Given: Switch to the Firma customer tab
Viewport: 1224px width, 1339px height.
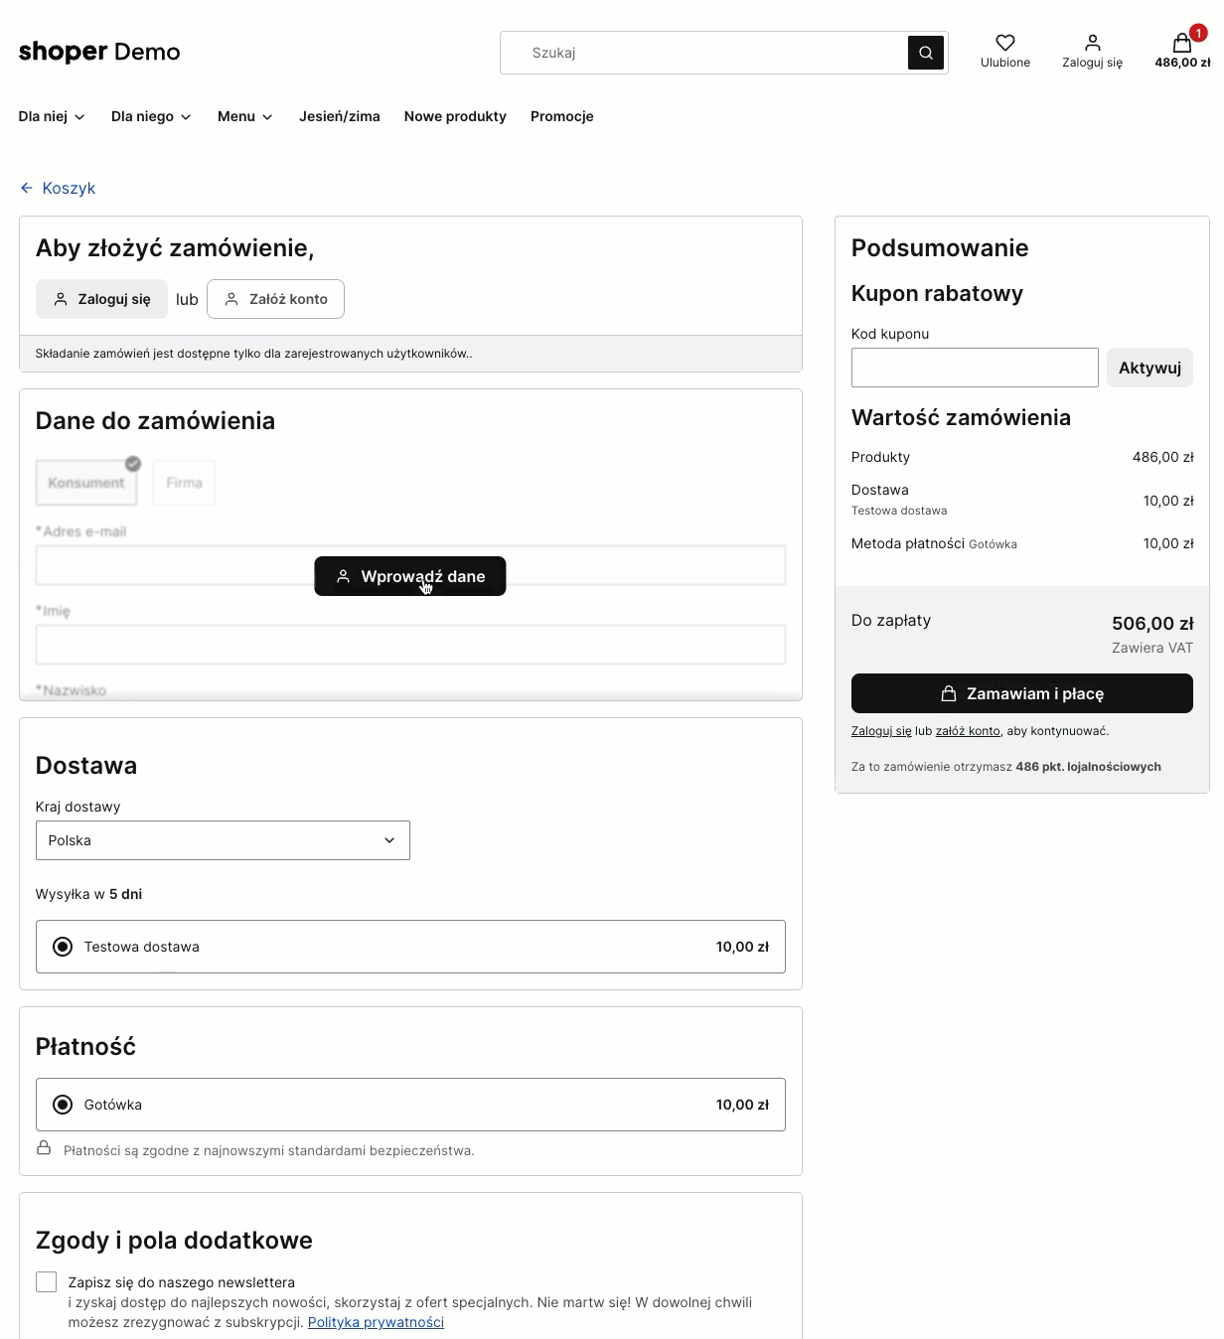Looking at the screenshot, I should (x=184, y=483).
